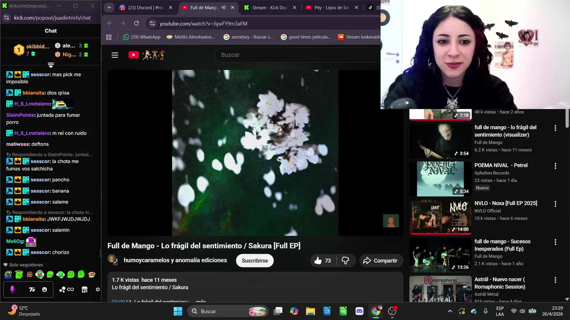Click the youtube.com address bar URL
Image resolution: width=570 pixels, height=320 pixels.
[x=204, y=24]
